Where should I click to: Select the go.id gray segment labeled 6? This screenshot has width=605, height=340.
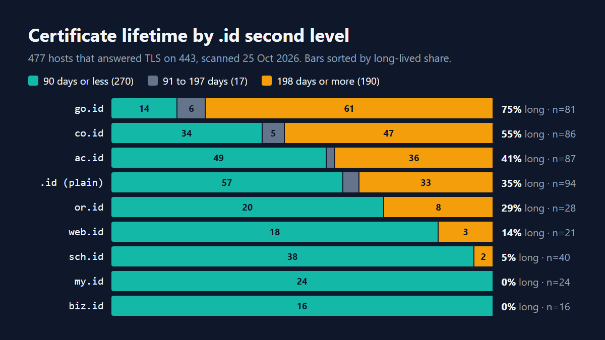pos(191,108)
